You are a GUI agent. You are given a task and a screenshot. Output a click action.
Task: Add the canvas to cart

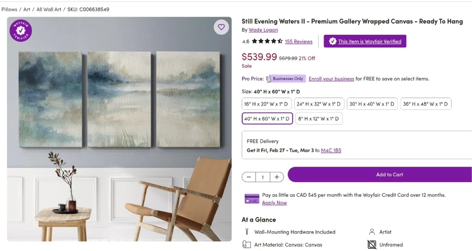pyautogui.click(x=389, y=175)
